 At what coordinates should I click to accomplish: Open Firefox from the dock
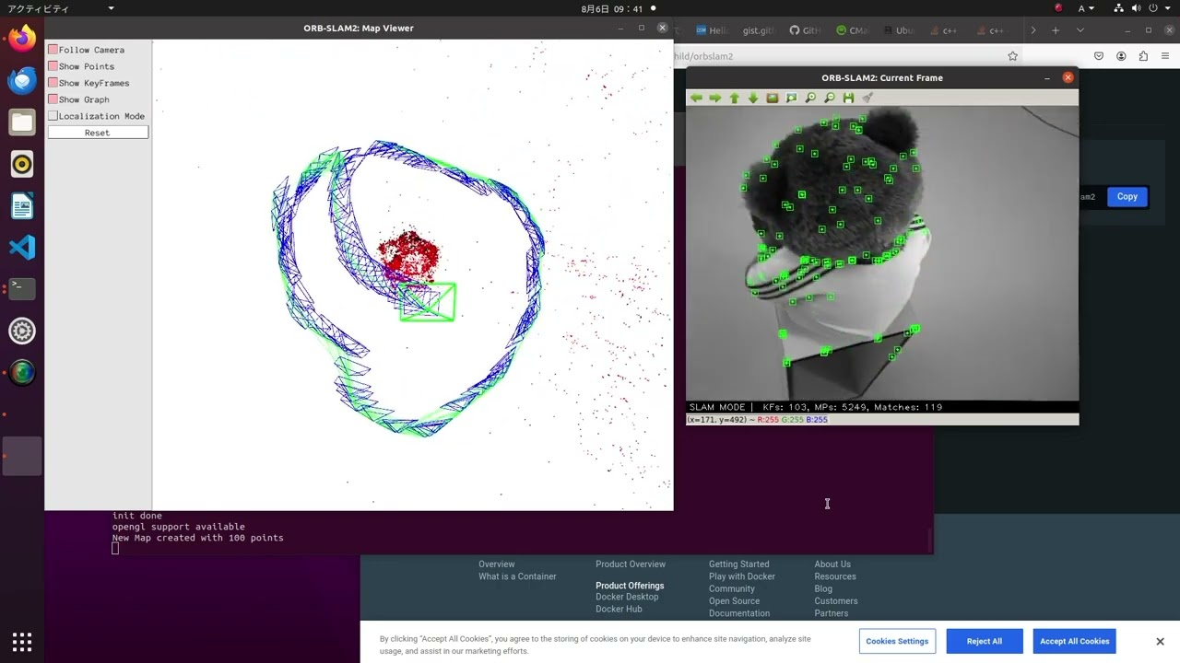point(22,38)
